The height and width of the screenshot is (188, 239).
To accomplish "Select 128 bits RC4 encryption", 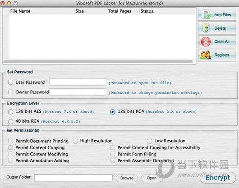I will coord(113,112).
